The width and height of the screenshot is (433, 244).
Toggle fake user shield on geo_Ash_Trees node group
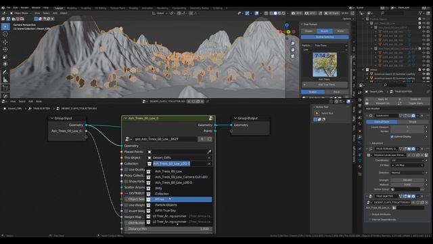210,139
